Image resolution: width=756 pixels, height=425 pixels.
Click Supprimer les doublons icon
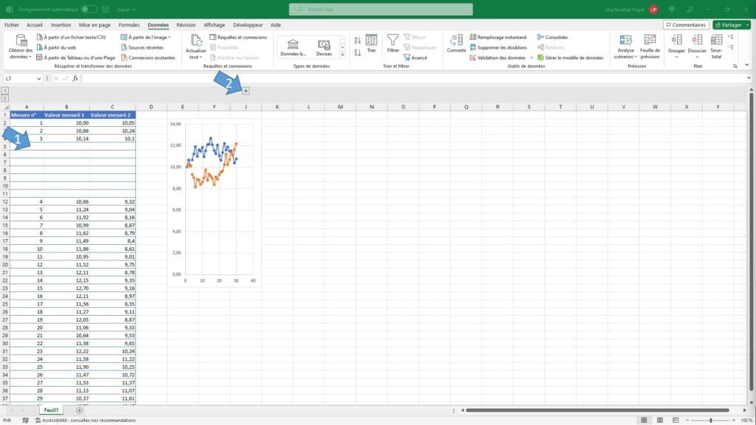(x=473, y=47)
